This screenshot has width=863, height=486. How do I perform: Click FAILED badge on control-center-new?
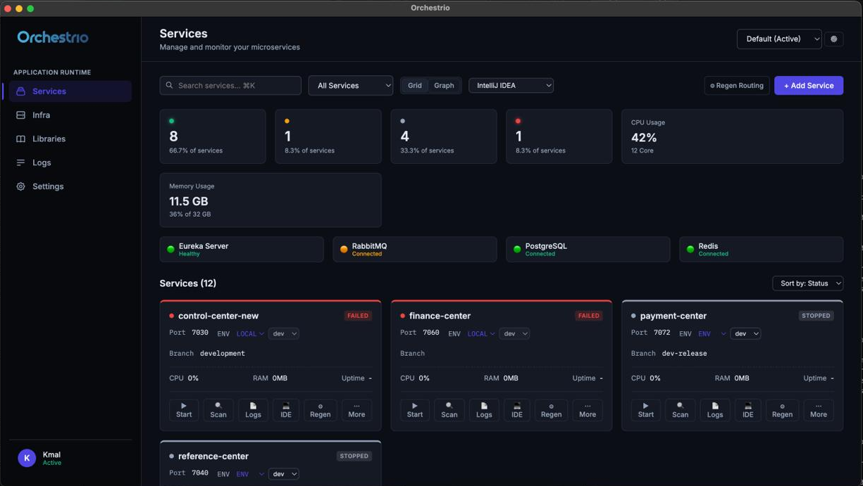(358, 316)
